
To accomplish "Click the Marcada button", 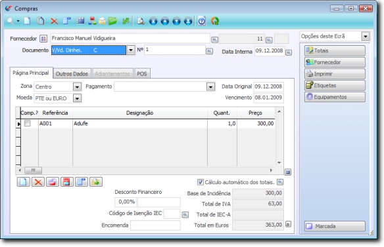I will click(335, 226).
